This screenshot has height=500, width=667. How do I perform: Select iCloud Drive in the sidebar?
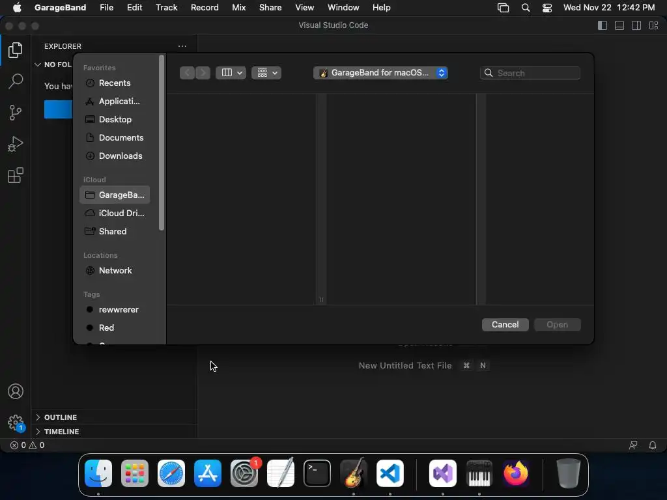(x=115, y=213)
